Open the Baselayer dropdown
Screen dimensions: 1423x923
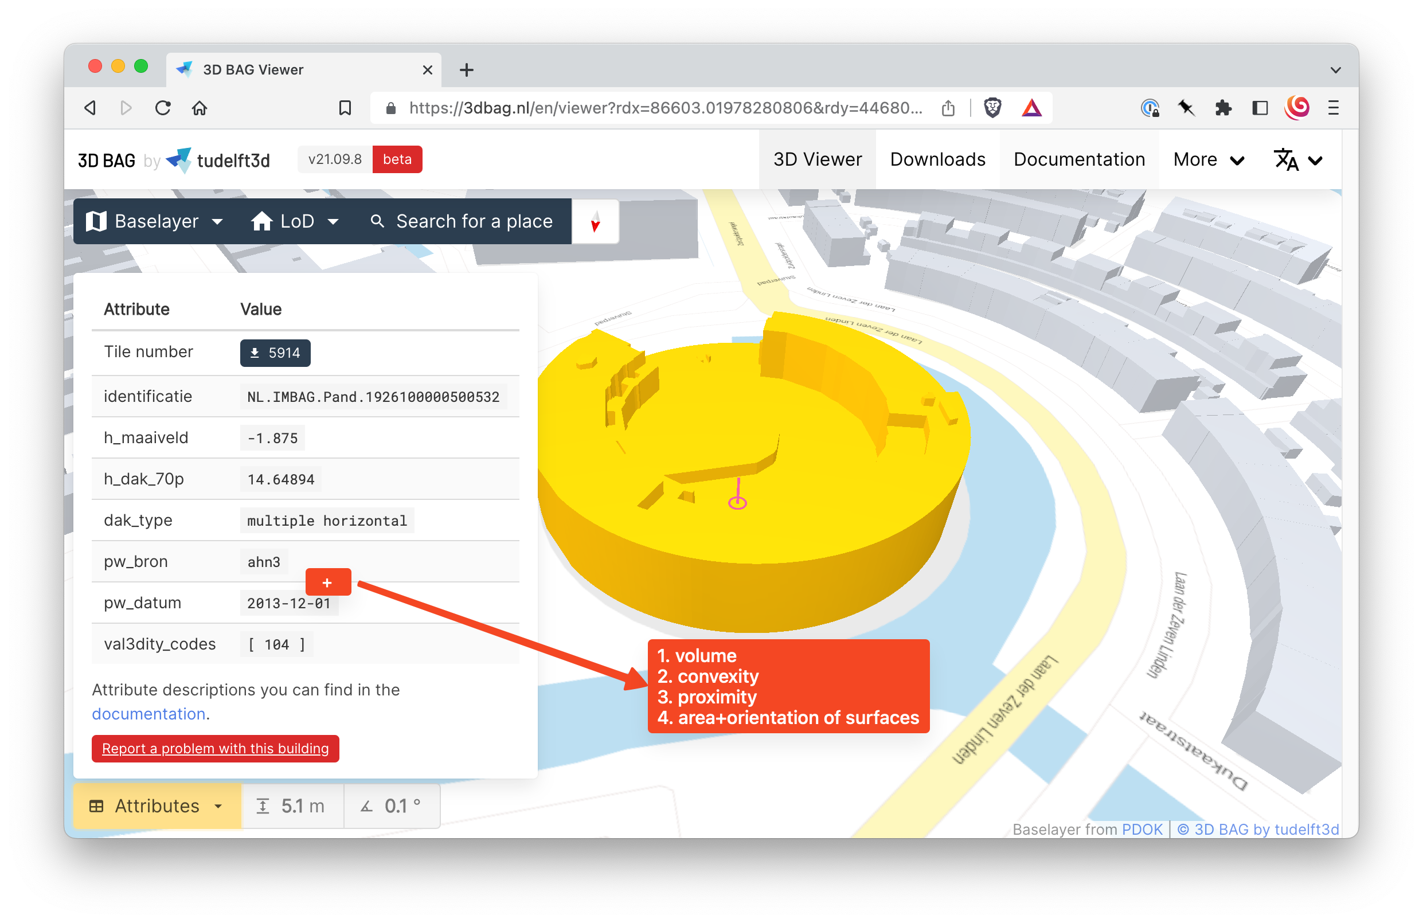click(x=155, y=221)
